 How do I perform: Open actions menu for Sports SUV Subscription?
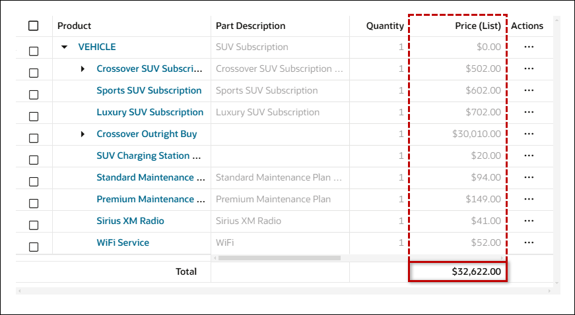(x=528, y=90)
